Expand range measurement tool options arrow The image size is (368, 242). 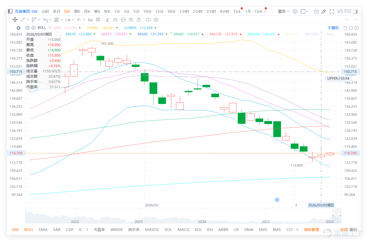tap(73, 20)
